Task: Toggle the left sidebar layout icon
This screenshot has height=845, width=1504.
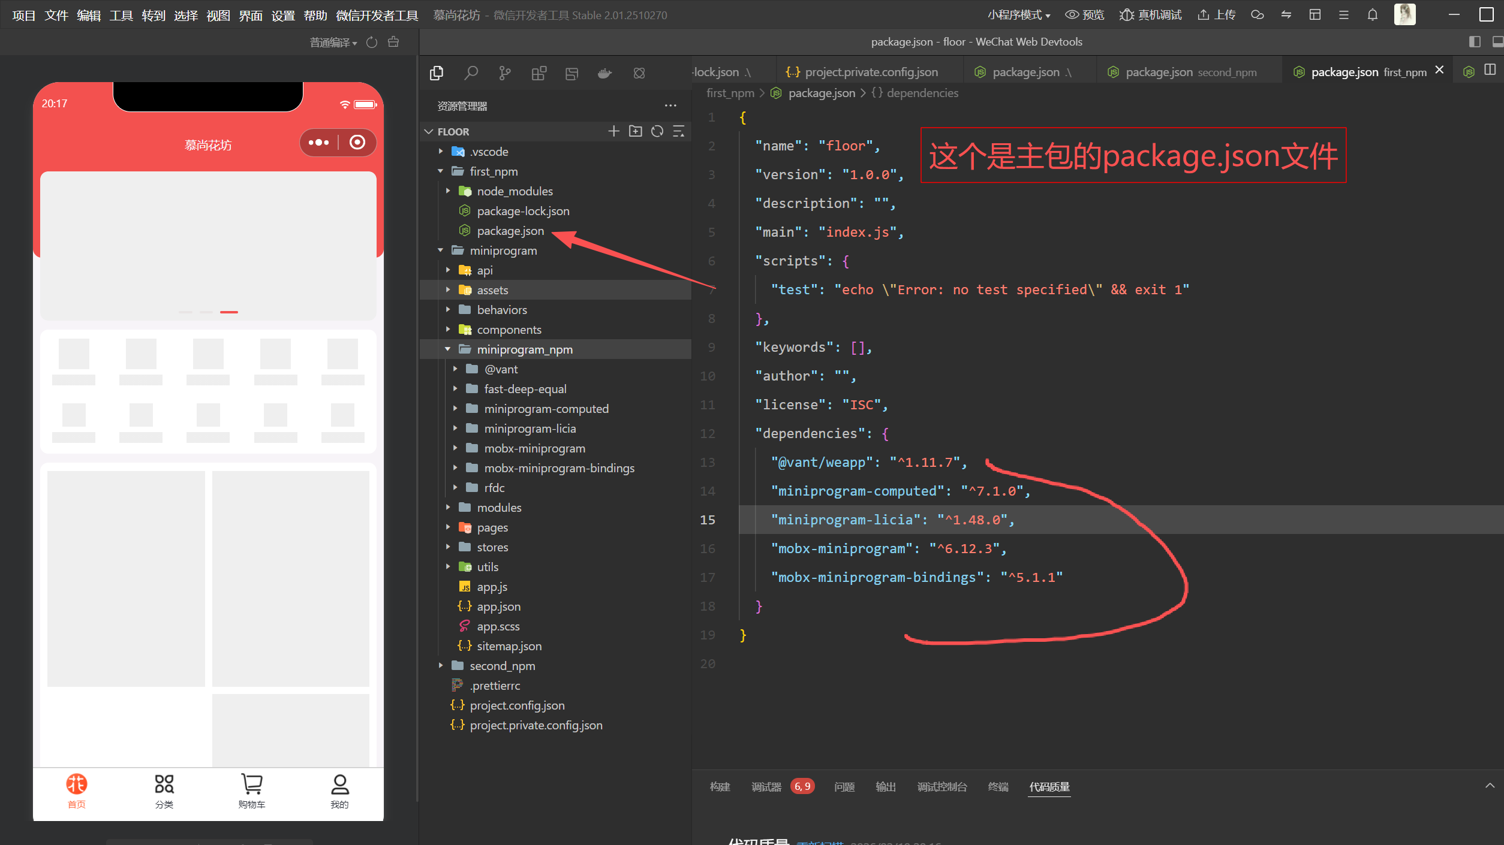Action: [1475, 42]
